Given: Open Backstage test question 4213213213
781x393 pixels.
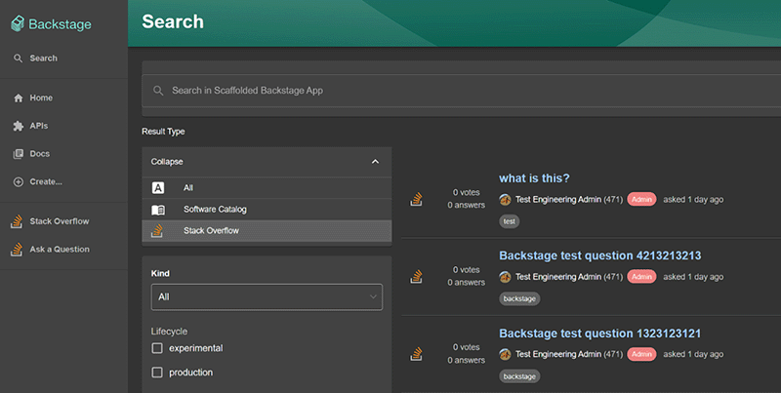Looking at the screenshot, I should click(599, 255).
